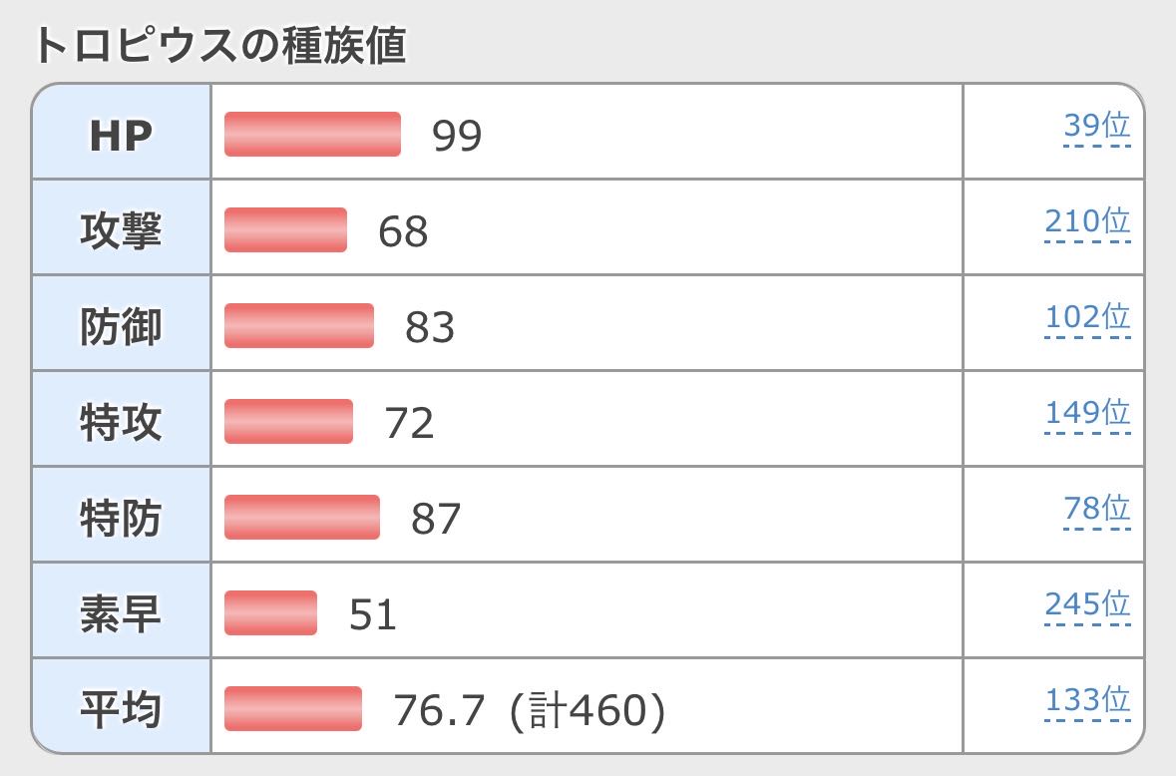Open the HP 39位 ranking link
This screenshot has height=776, width=1176.
click(1096, 126)
